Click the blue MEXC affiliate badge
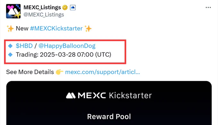Image resolution: width=218 pixels, height=125 pixels. coord(73,7)
